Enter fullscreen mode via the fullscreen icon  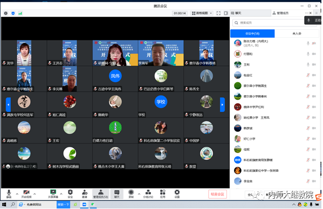tap(218, 13)
